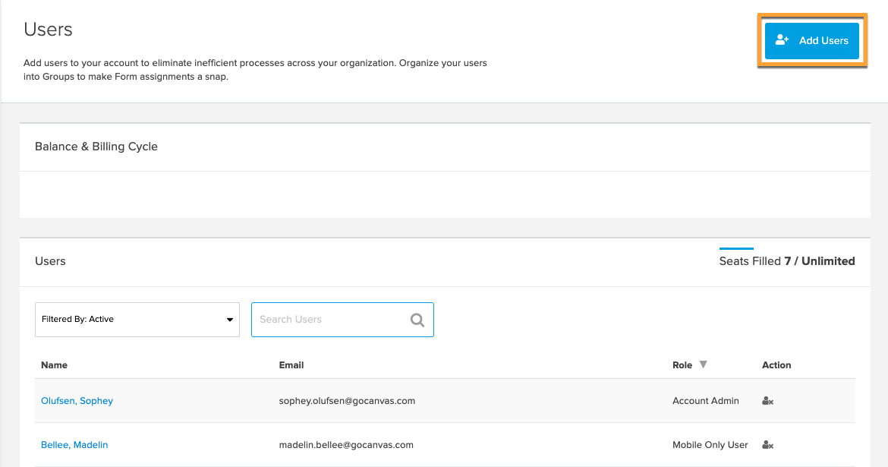Click the person-plus icon in Add Users
Image resolution: width=888 pixels, height=467 pixels.
tap(783, 41)
